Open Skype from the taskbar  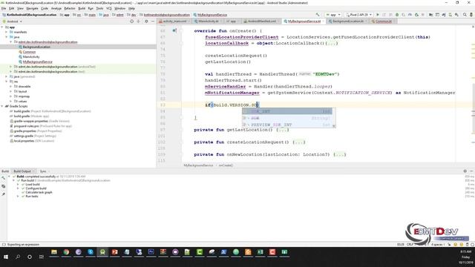click(91, 252)
